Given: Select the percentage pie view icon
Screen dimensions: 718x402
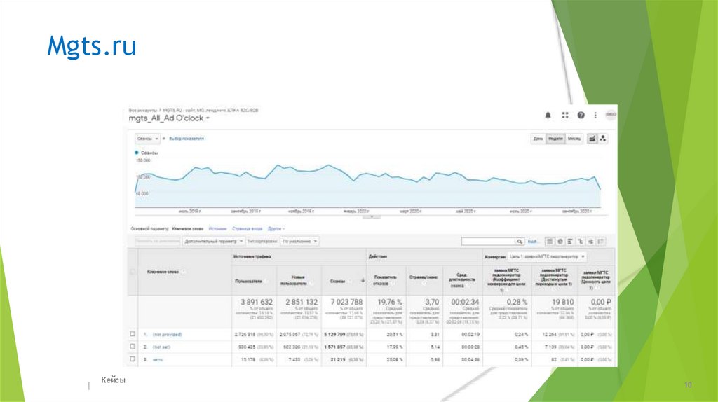Looking at the screenshot, I should tap(560, 242).
